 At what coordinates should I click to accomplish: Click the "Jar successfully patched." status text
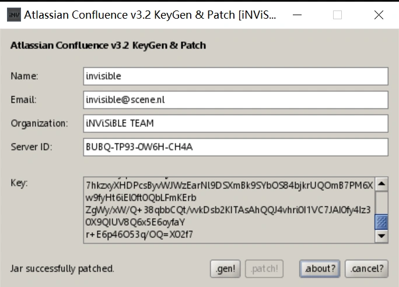pyautogui.click(x=62, y=269)
